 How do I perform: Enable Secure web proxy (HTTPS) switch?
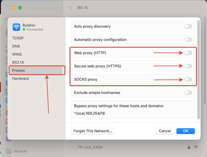click(188, 66)
